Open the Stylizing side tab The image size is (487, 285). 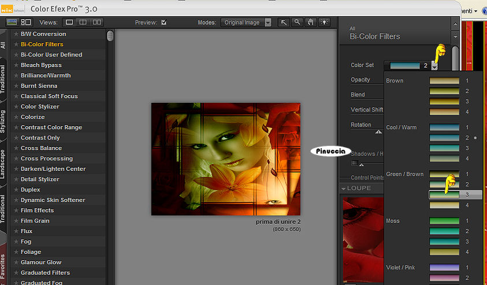(x=3, y=122)
